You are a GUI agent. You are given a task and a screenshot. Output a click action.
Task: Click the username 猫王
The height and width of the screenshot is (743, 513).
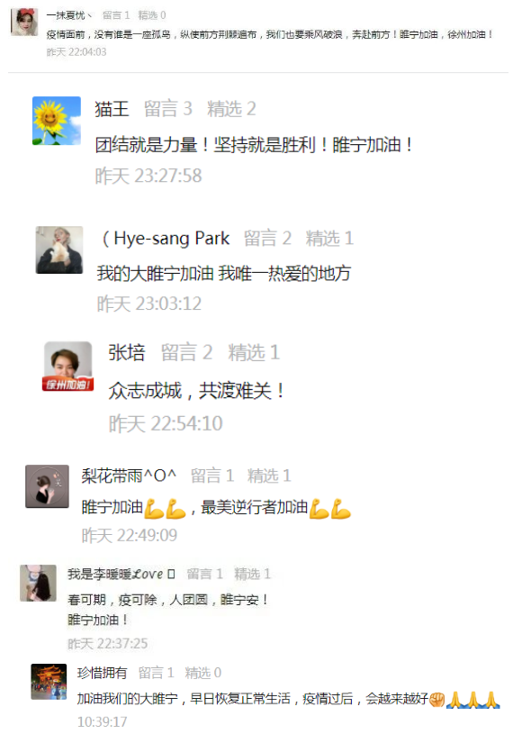[x=112, y=109]
